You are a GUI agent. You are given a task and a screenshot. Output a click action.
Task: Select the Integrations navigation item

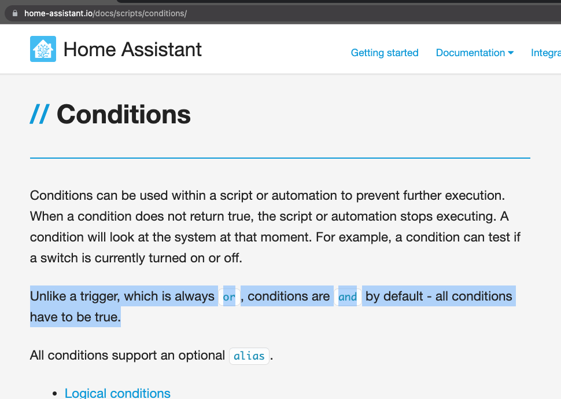coord(546,53)
